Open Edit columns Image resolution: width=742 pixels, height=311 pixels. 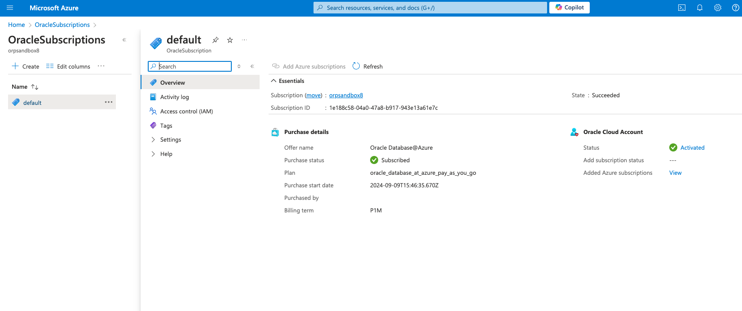(68, 66)
